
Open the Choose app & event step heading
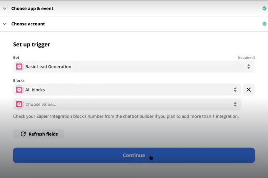(32, 9)
